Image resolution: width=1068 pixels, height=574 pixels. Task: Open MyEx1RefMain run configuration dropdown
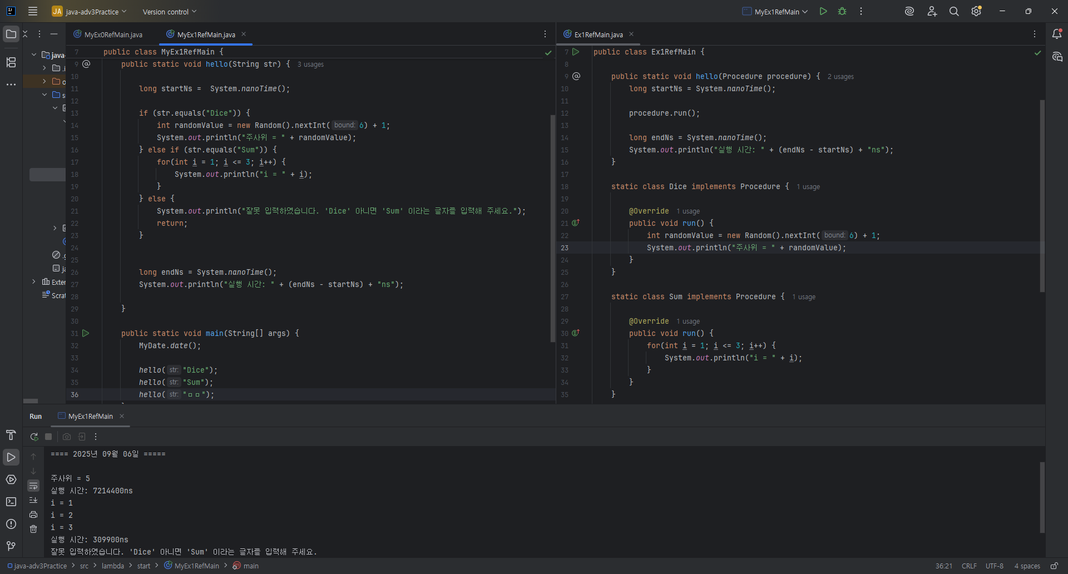[x=775, y=11]
